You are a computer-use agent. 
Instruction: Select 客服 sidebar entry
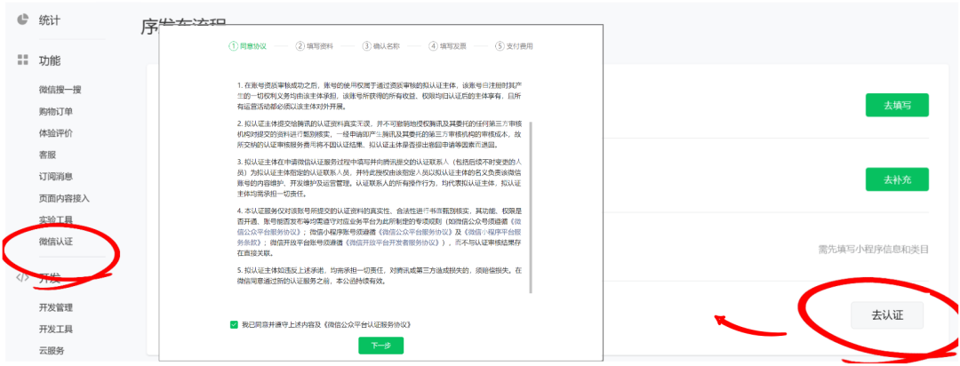(47, 155)
